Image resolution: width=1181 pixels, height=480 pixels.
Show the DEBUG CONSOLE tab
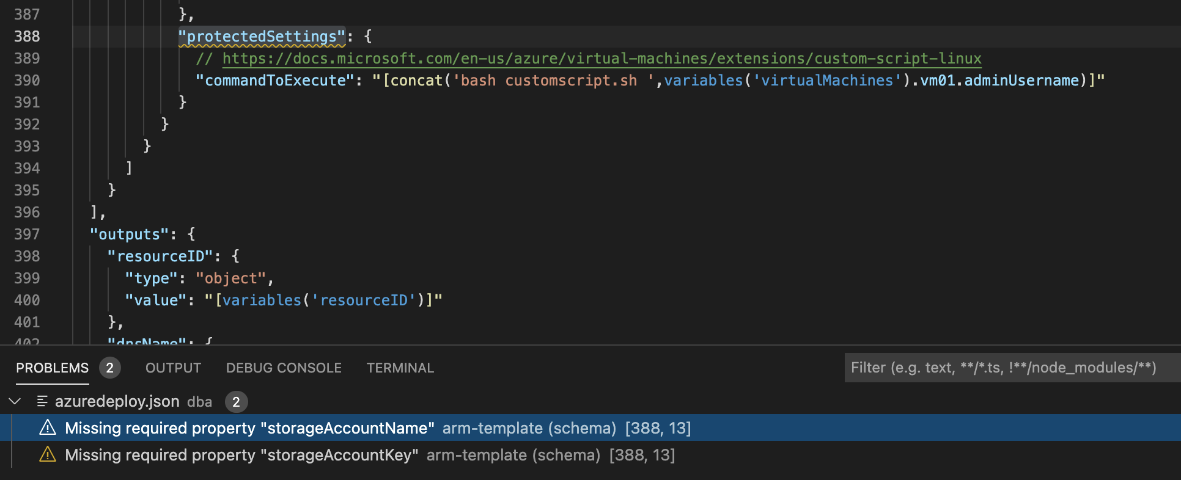coord(284,368)
